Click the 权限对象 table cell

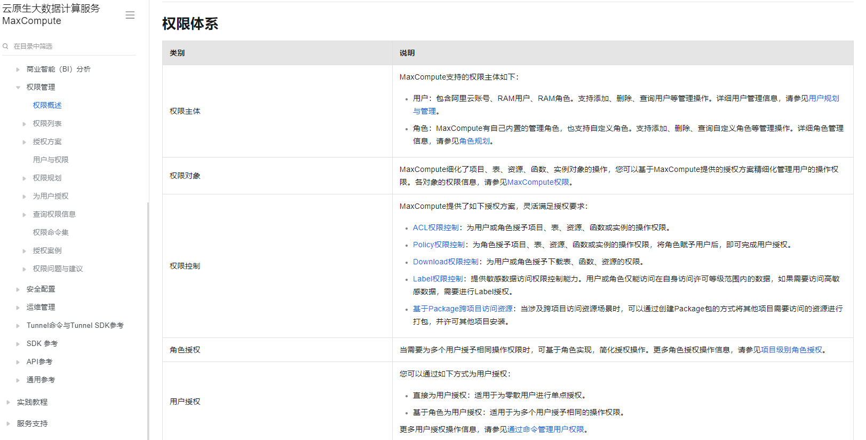(277, 176)
